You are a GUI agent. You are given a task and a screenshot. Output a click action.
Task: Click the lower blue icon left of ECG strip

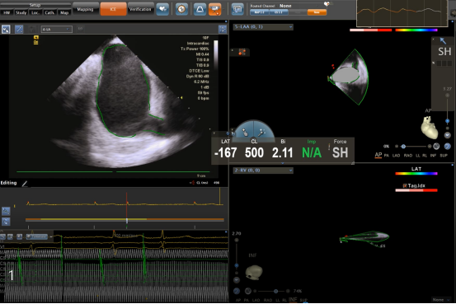tap(6, 222)
